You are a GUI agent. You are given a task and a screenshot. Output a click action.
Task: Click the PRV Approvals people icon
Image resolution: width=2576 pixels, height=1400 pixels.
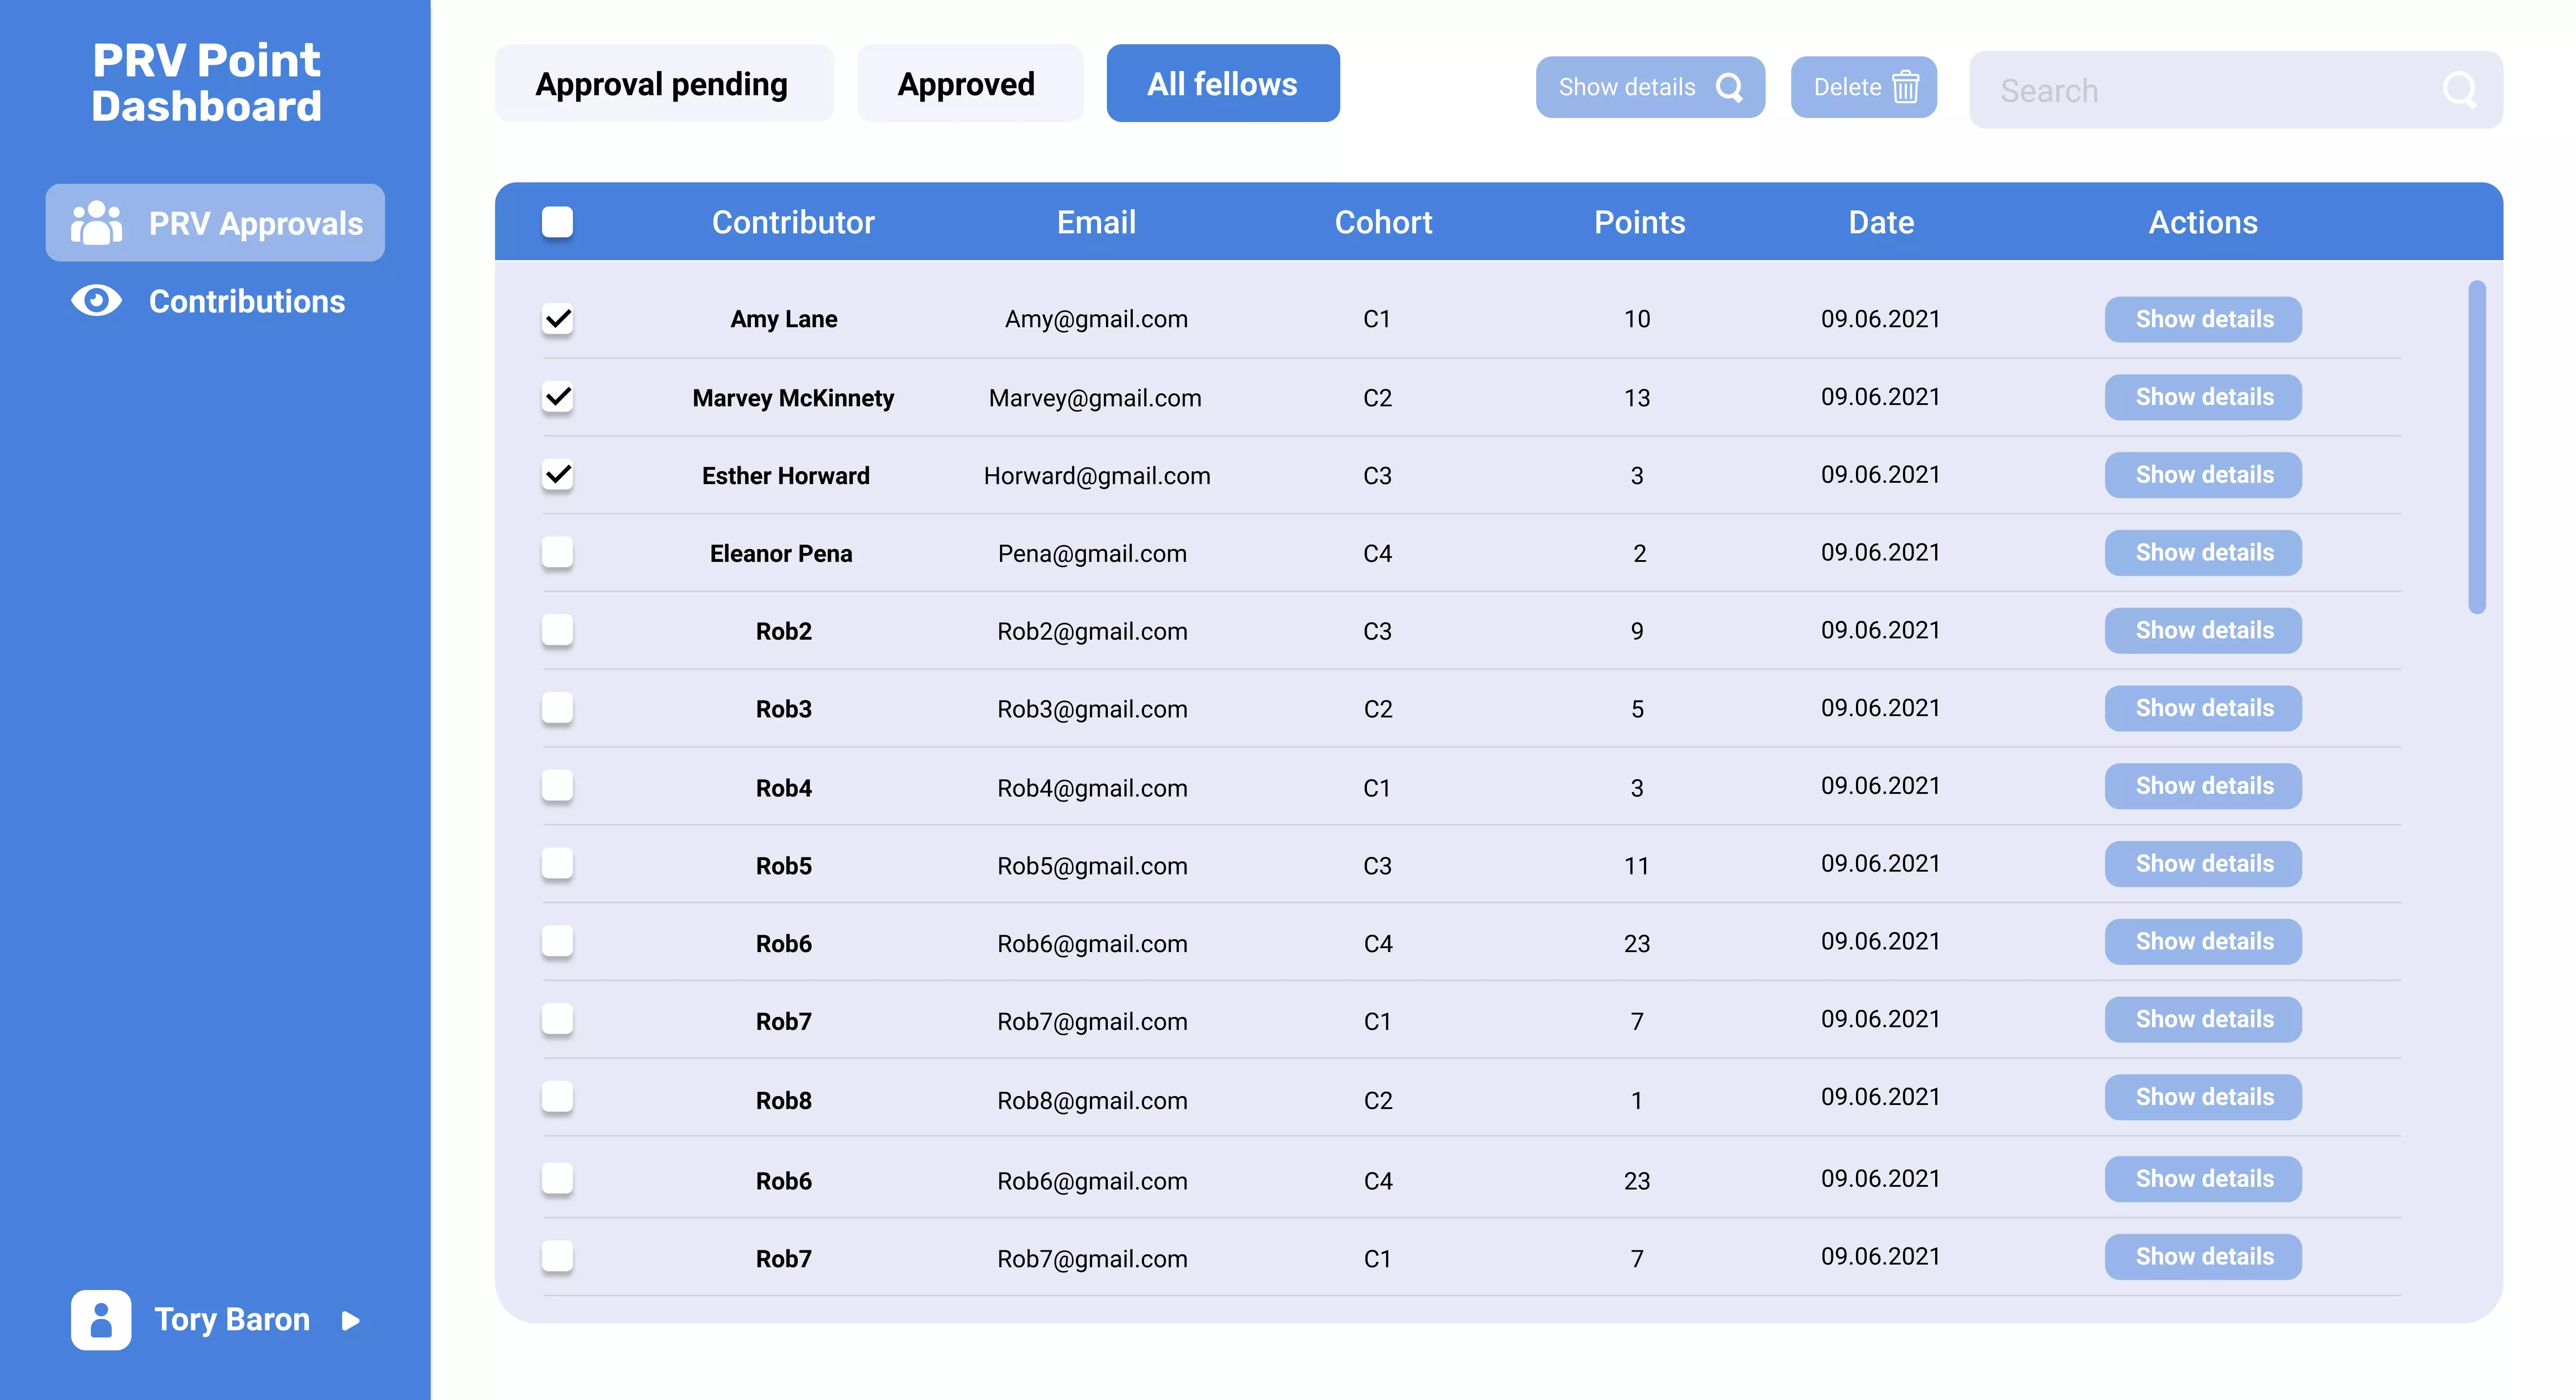(x=96, y=223)
